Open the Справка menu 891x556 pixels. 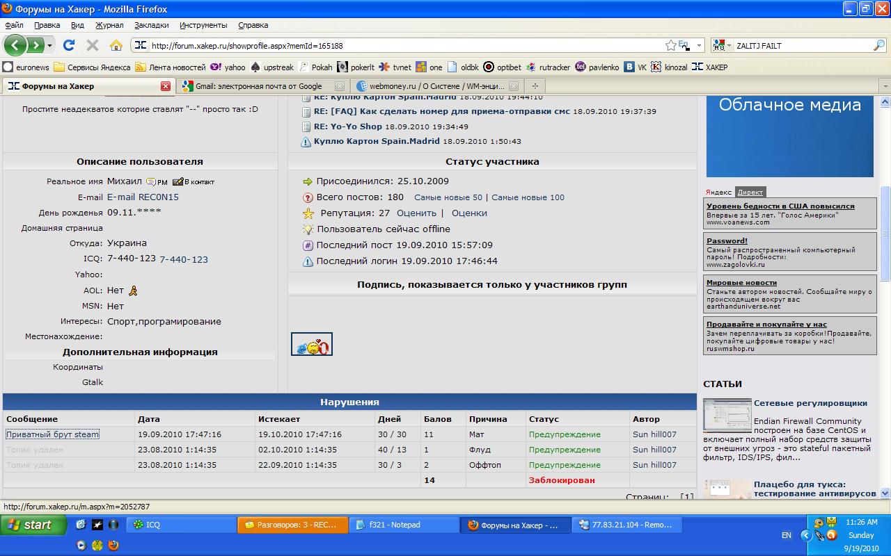253,25
